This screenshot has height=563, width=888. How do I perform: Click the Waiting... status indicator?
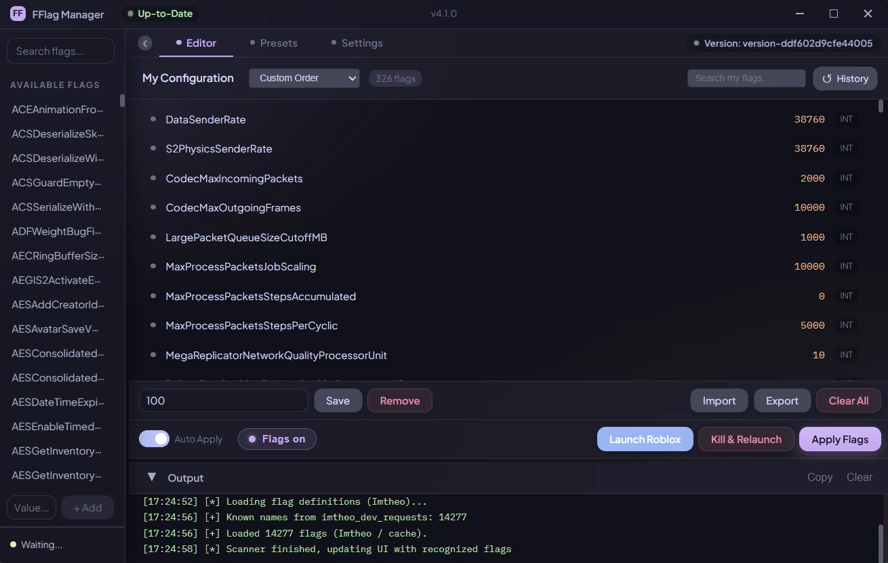(36, 545)
